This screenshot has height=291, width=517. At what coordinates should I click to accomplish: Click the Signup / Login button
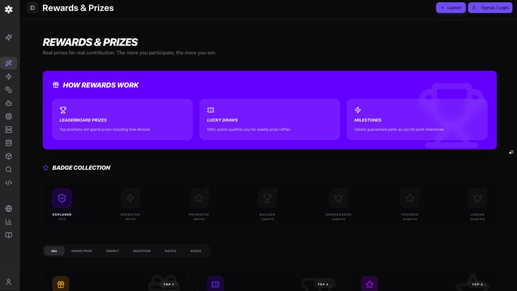click(490, 8)
